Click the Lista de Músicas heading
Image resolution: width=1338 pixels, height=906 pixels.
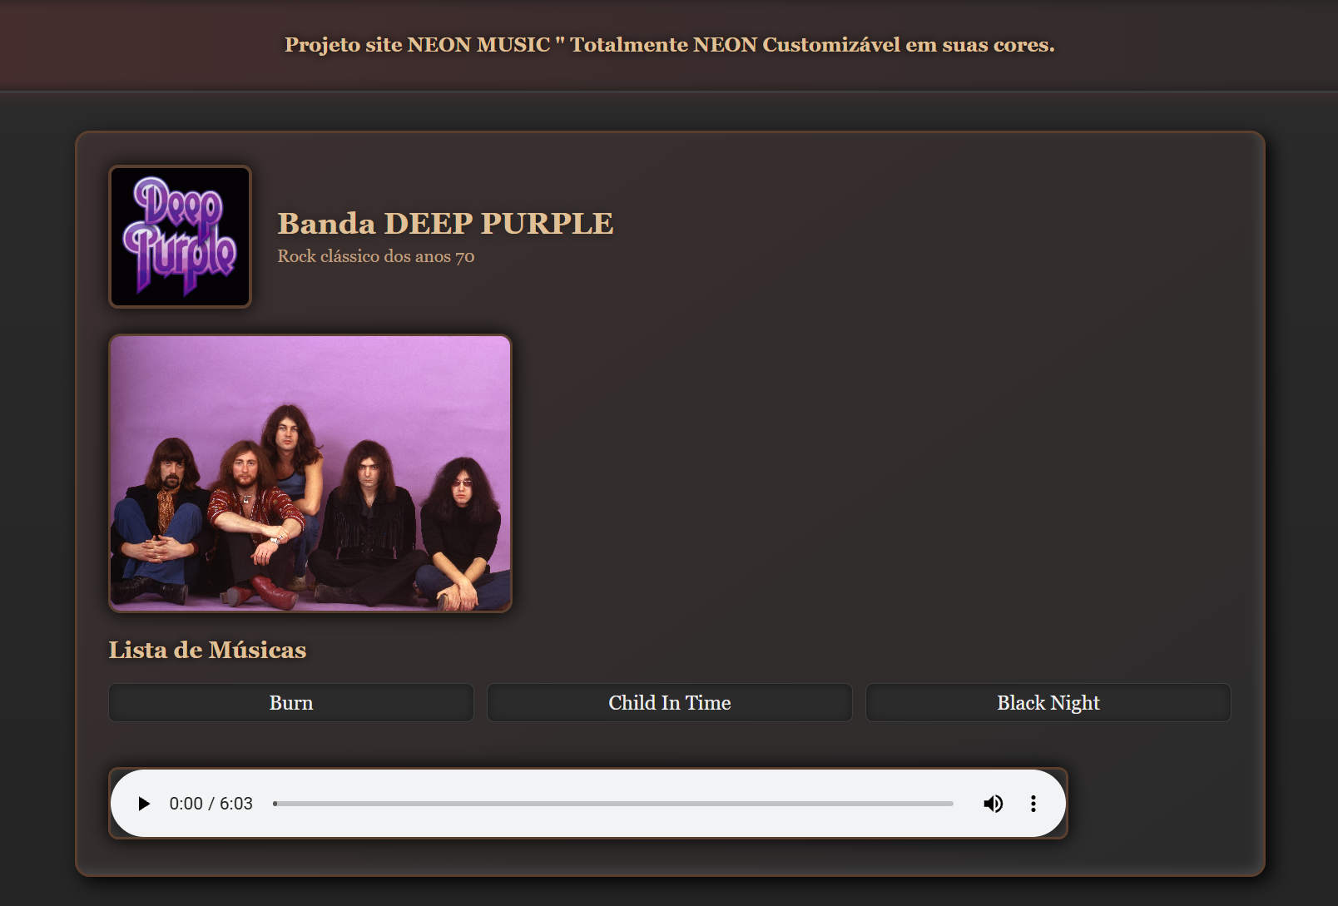pos(207,650)
